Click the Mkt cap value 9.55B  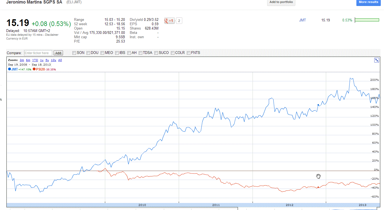(120, 37)
